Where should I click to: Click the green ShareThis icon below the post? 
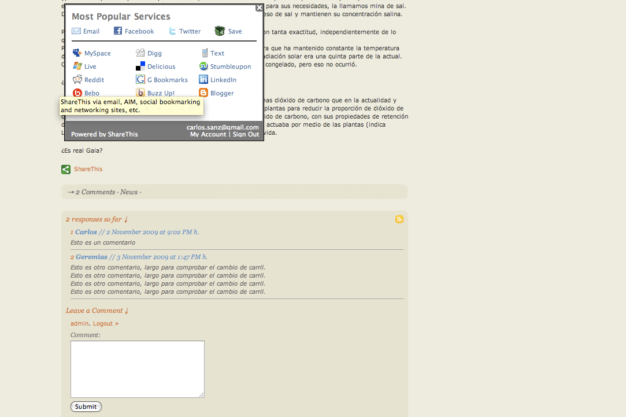click(x=66, y=169)
